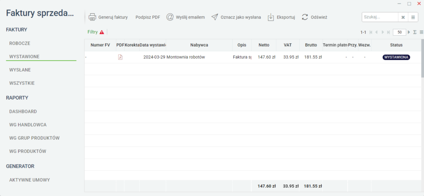This screenshot has width=424, height=196.
Task: Sort by the Netto column header
Action: pyautogui.click(x=264, y=45)
